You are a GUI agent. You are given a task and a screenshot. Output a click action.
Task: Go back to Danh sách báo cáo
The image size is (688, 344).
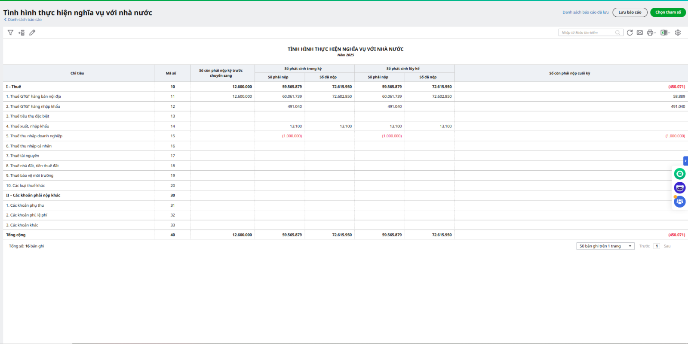pyautogui.click(x=23, y=20)
